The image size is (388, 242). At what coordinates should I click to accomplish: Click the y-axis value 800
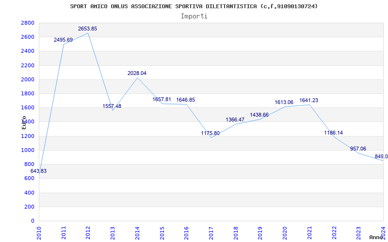tap(30, 164)
